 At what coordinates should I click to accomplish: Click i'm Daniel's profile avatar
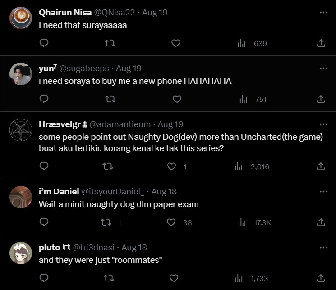coord(20,197)
